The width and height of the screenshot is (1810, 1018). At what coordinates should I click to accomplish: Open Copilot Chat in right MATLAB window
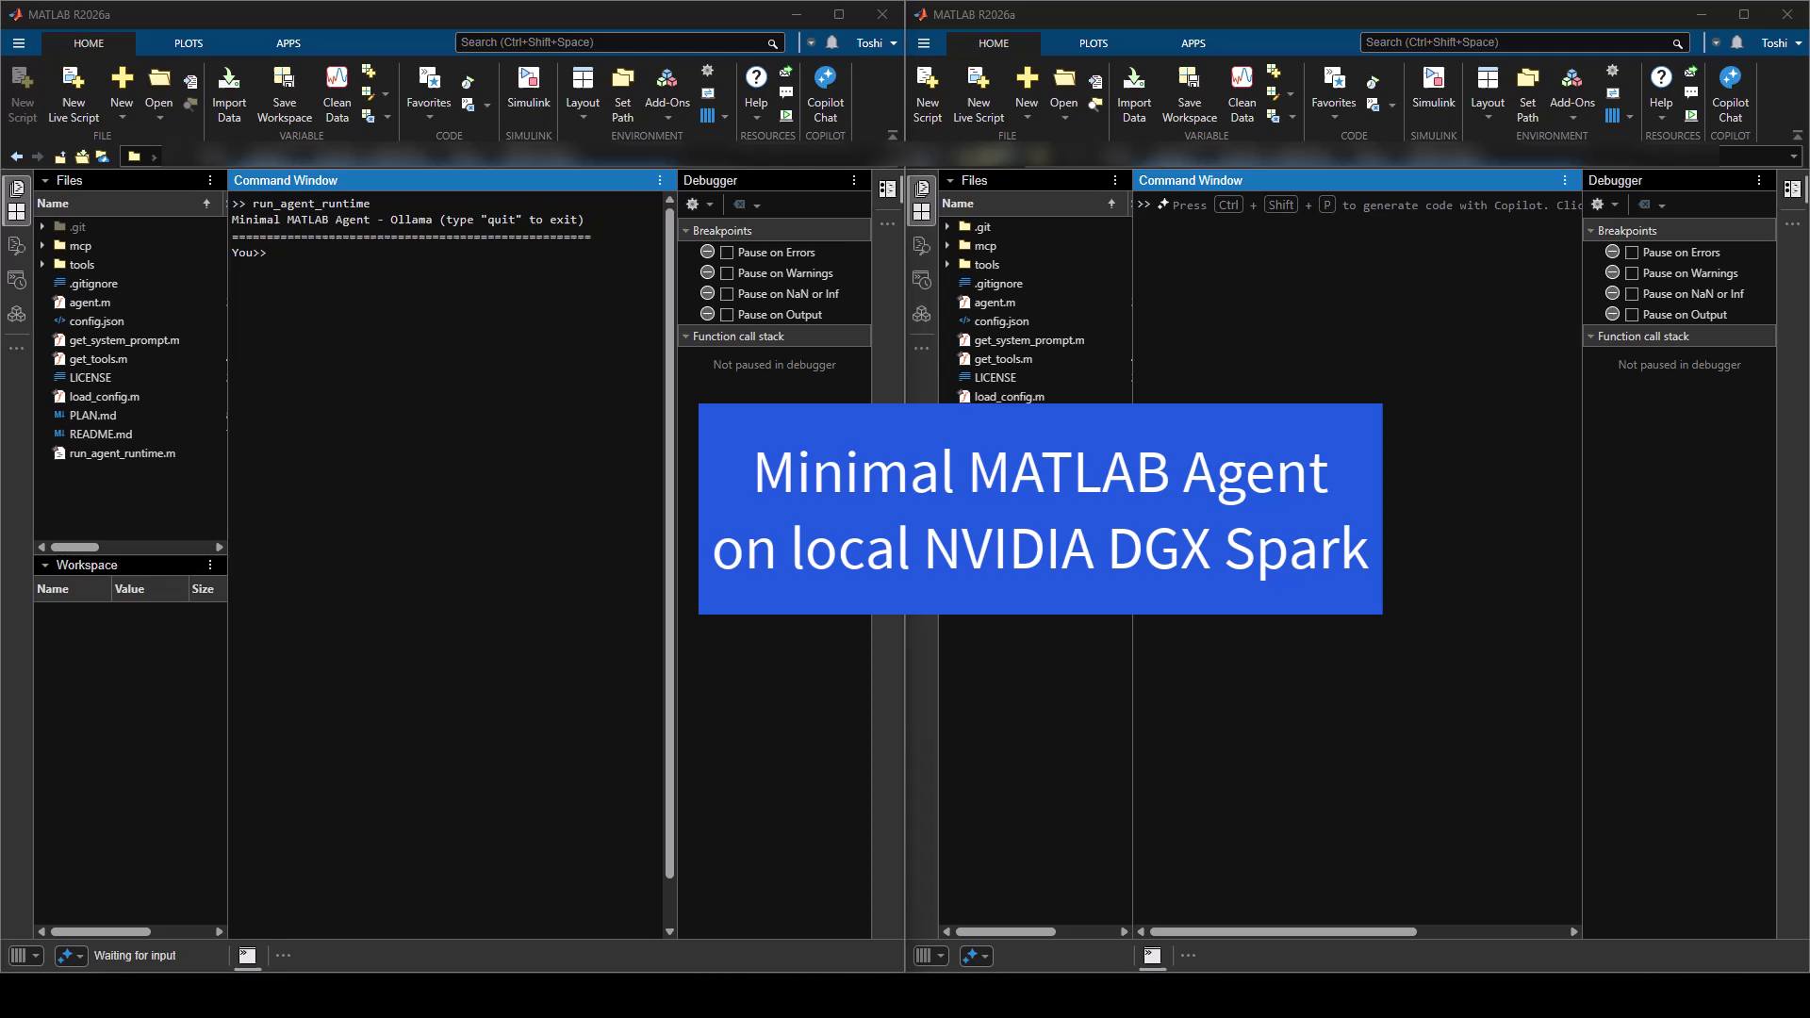pyautogui.click(x=1730, y=94)
